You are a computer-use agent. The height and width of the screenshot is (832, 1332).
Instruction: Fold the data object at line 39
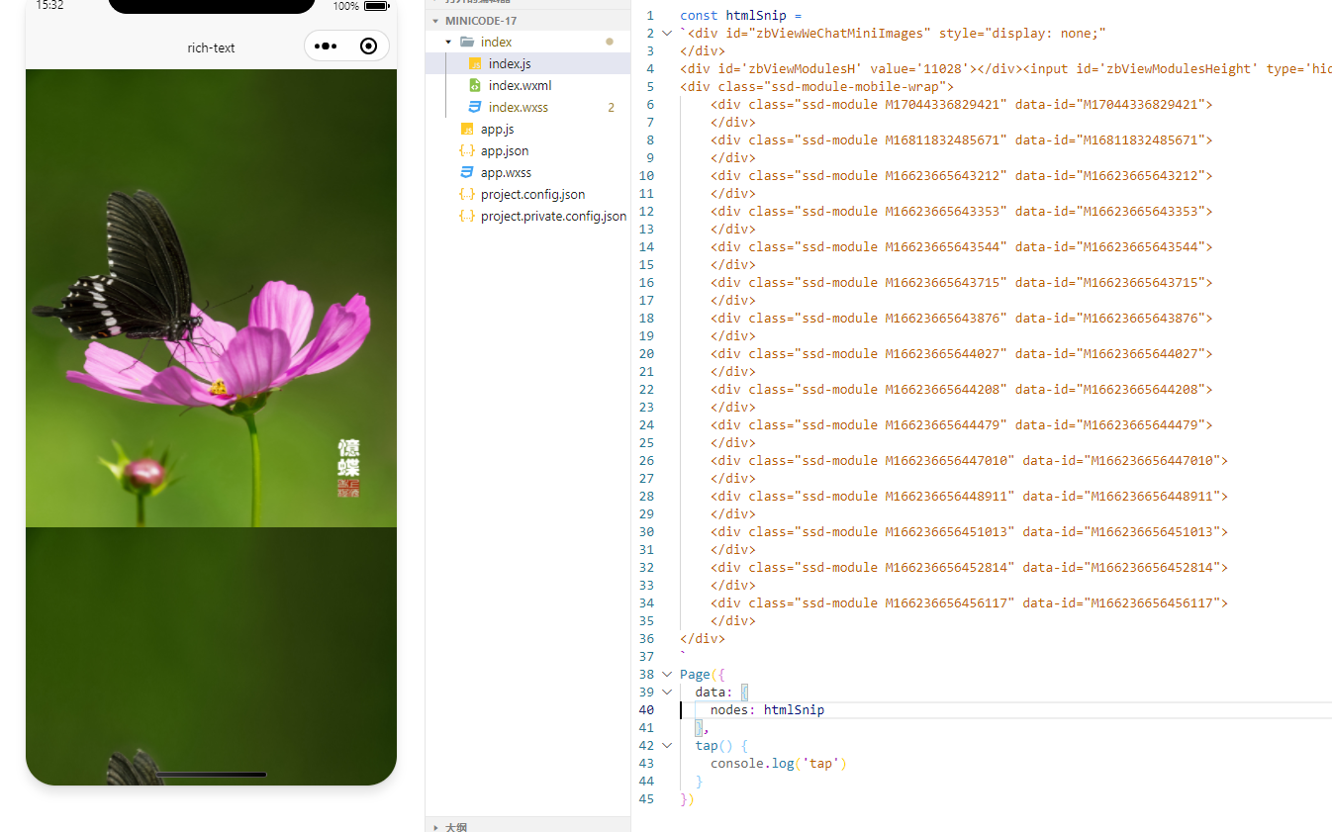click(667, 693)
